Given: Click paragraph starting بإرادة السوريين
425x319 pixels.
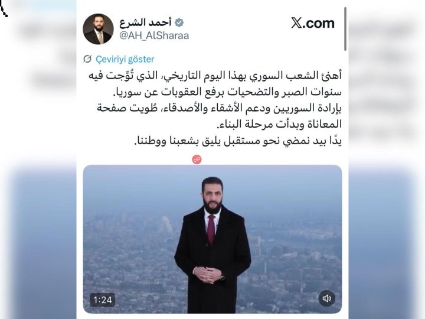Looking at the screenshot, I should point(219,116).
